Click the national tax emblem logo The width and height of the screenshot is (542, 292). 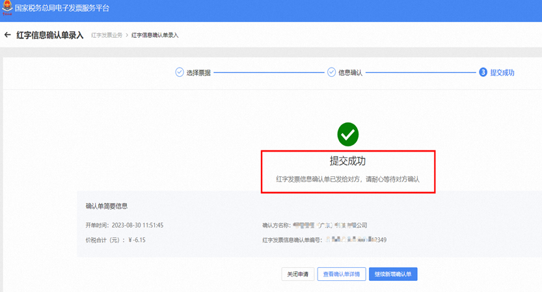[x=7, y=8]
